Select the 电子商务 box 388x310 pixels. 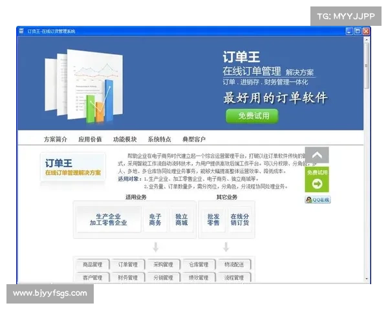(x=155, y=220)
